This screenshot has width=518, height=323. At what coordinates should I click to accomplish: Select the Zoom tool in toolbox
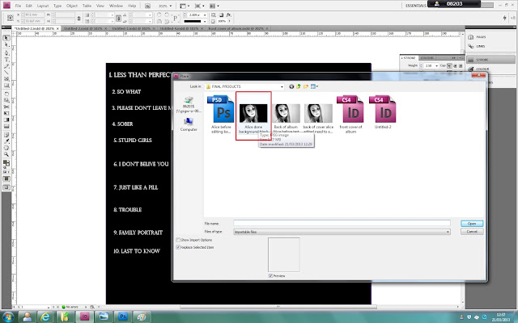click(6, 154)
